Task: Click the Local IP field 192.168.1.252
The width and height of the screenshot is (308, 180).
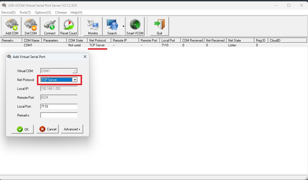Action: (x=59, y=88)
